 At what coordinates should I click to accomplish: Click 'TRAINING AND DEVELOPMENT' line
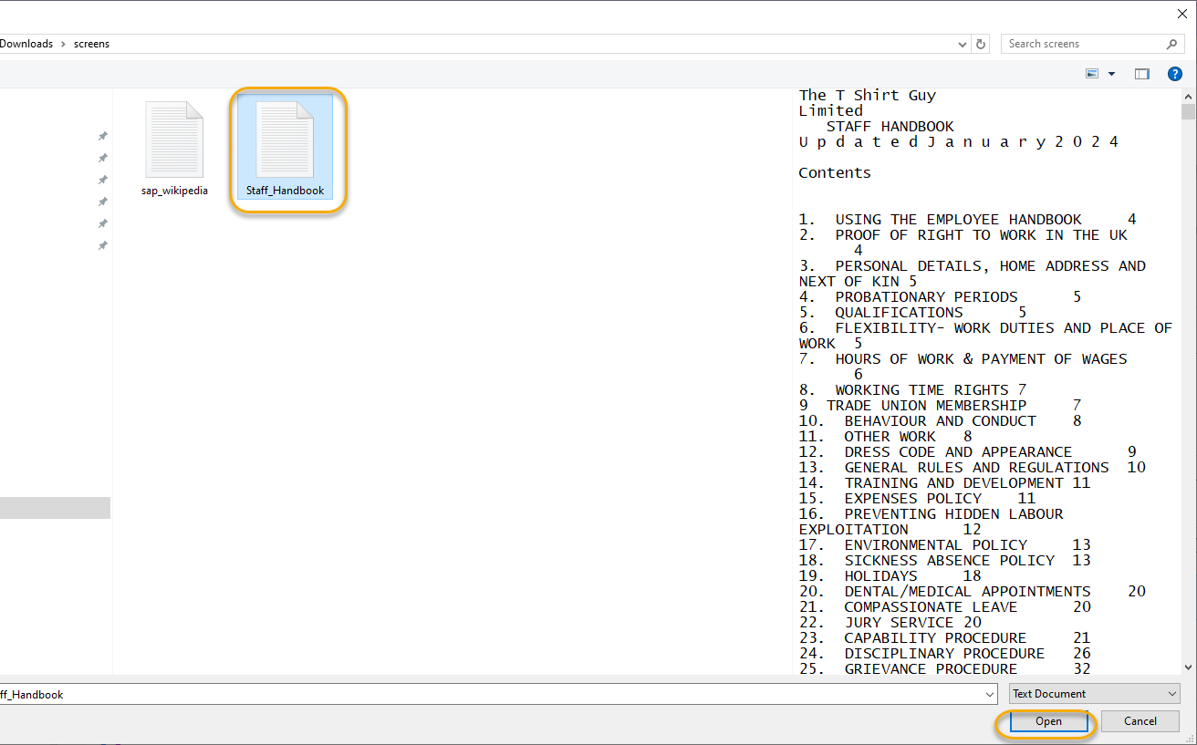(945, 483)
